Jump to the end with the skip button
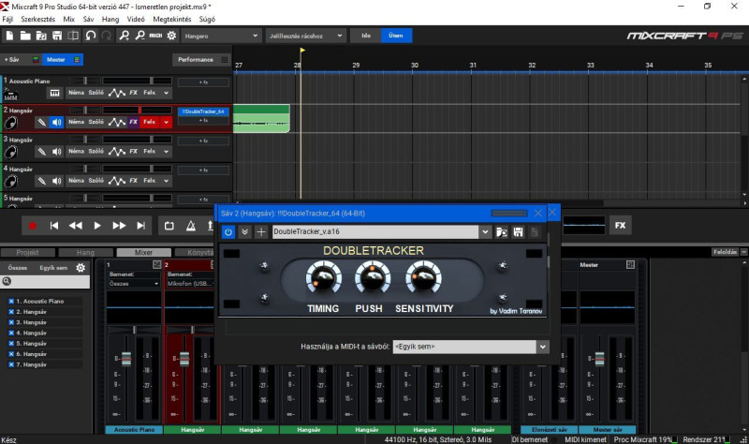 coord(141,226)
